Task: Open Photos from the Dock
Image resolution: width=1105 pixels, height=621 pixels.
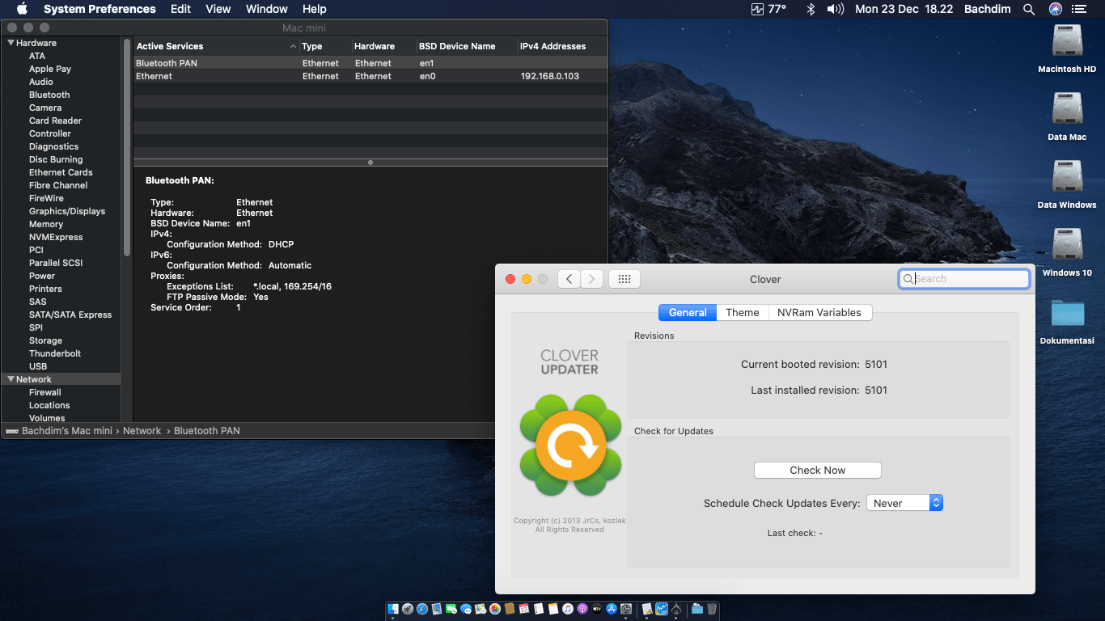Action: pos(495,609)
